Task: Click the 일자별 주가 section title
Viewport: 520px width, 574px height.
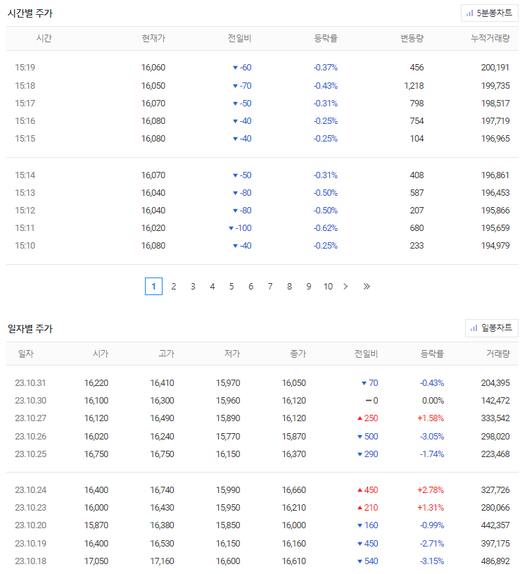Action: 30,329
